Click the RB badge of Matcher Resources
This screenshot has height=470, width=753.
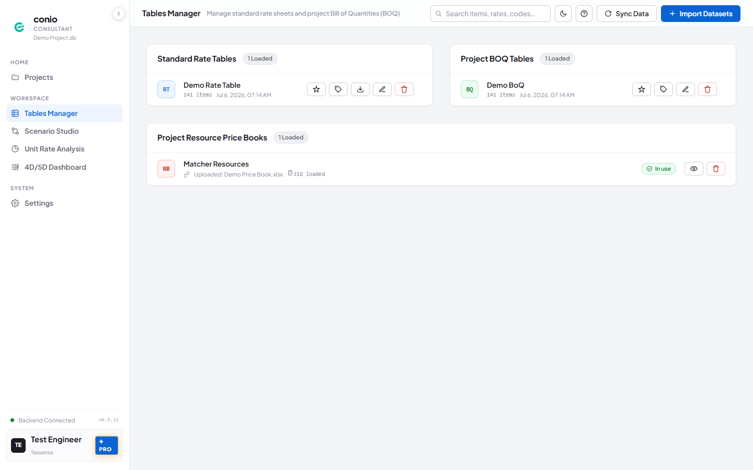coord(166,169)
